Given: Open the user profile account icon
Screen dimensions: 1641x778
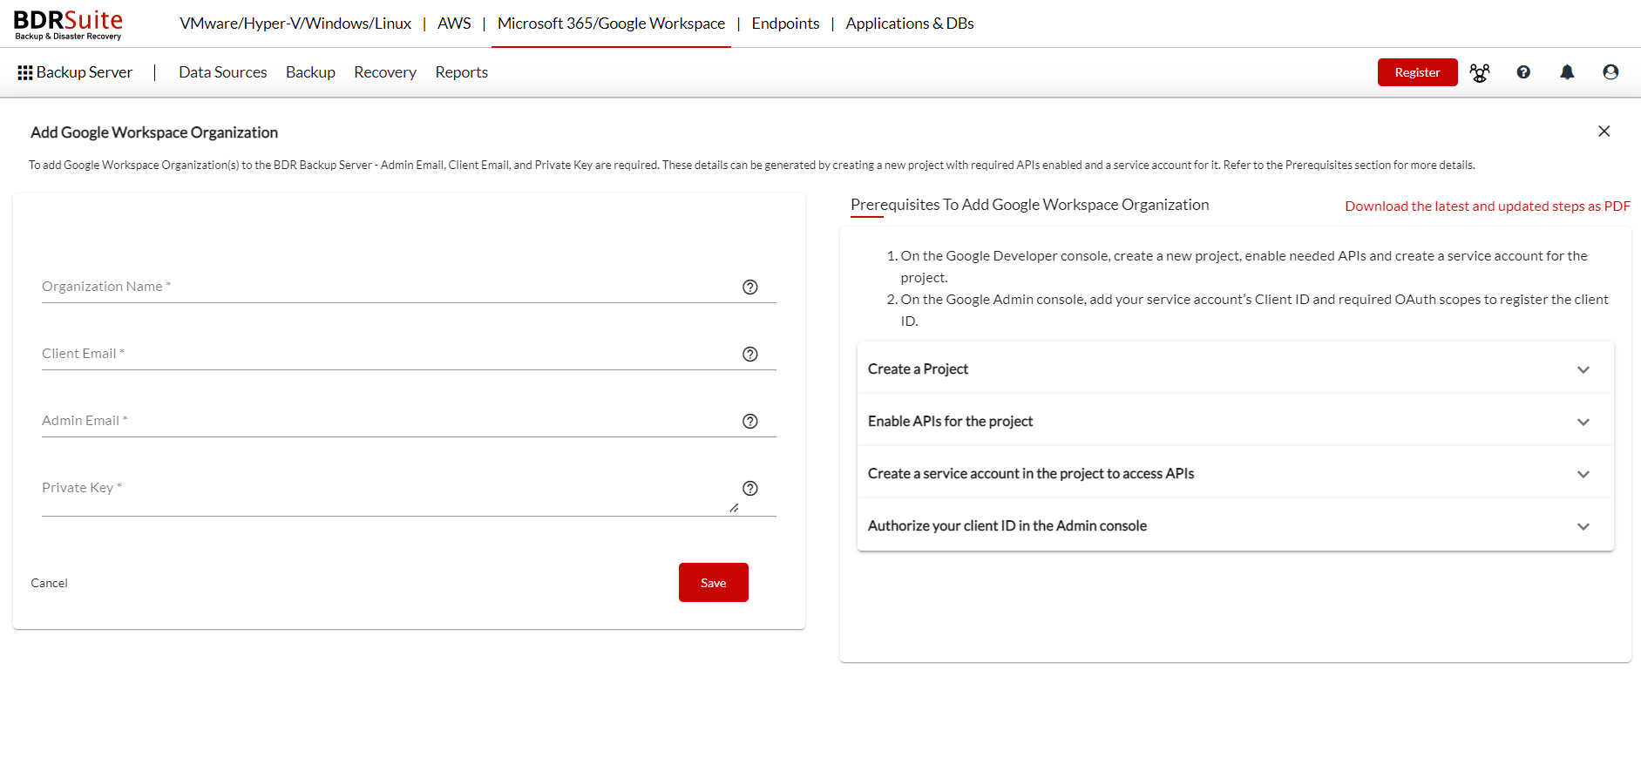Looking at the screenshot, I should tap(1610, 72).
